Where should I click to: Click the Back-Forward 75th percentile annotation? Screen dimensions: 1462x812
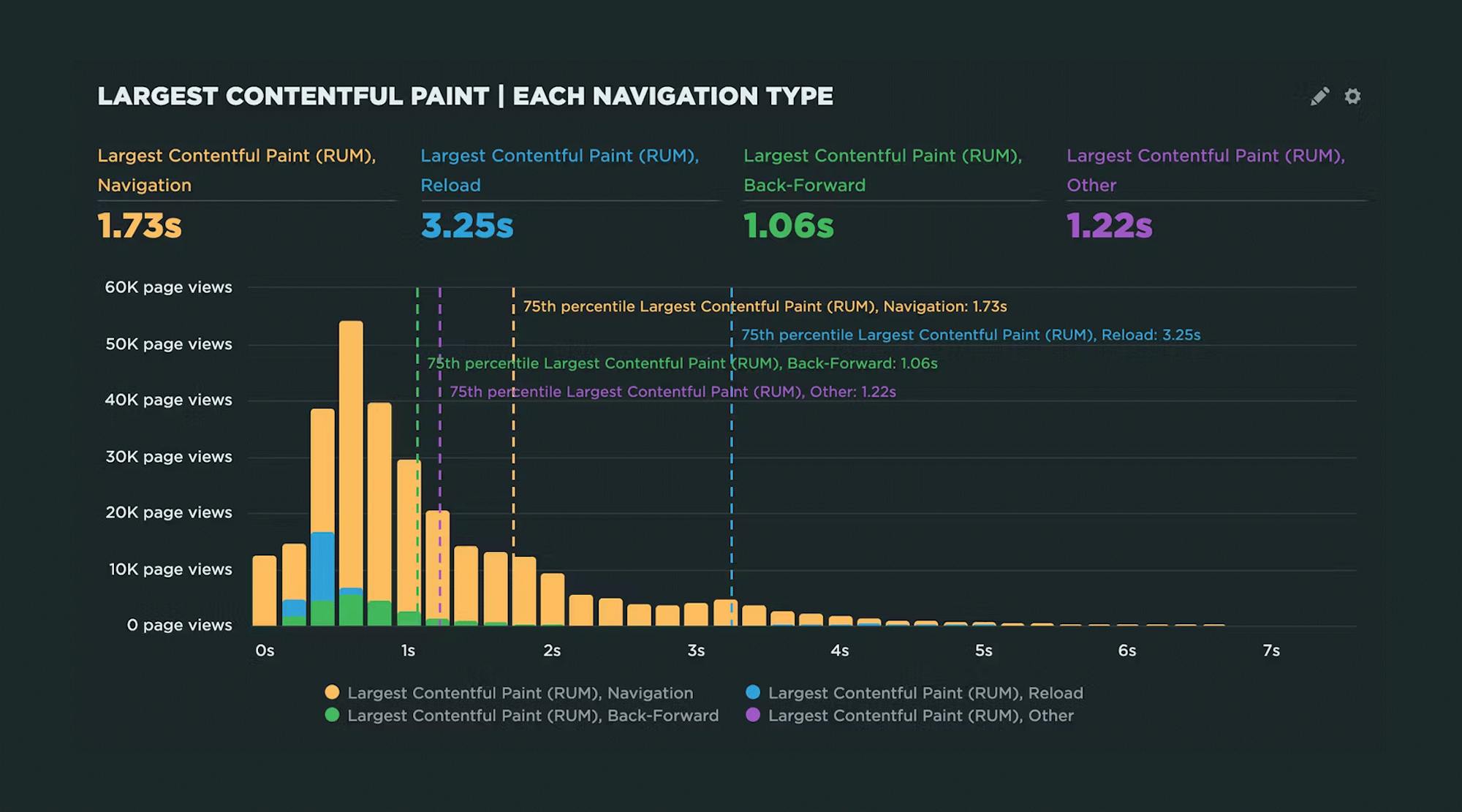click(x=682, y=363)
